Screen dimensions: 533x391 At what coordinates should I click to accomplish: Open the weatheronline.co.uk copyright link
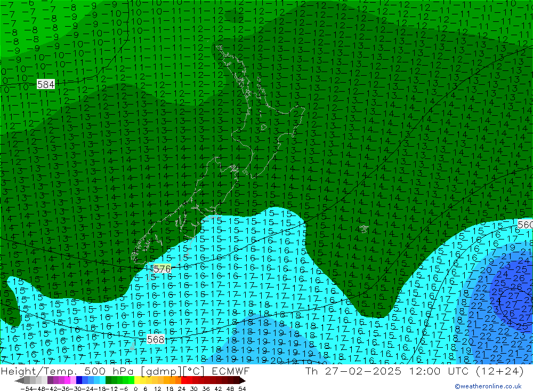click(488, 386)
